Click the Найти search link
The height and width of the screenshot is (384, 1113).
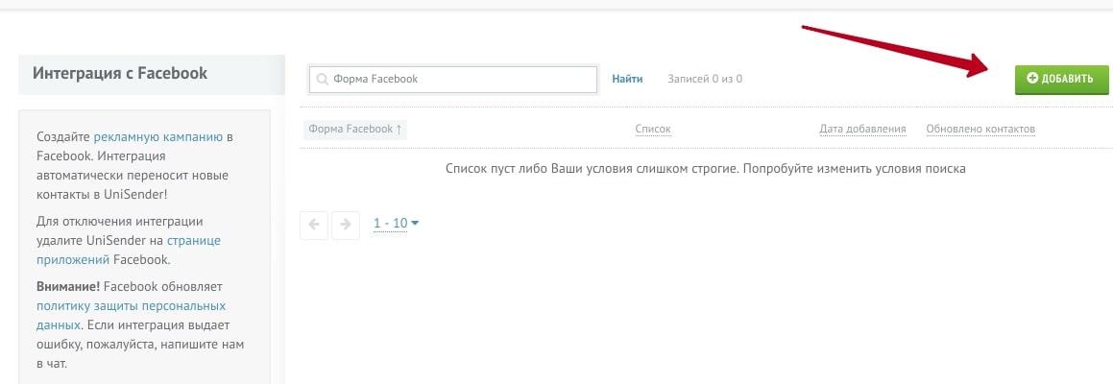click(x=627, y=79)
